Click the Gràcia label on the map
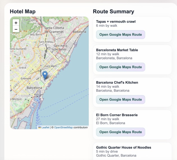 pos(22,68)
